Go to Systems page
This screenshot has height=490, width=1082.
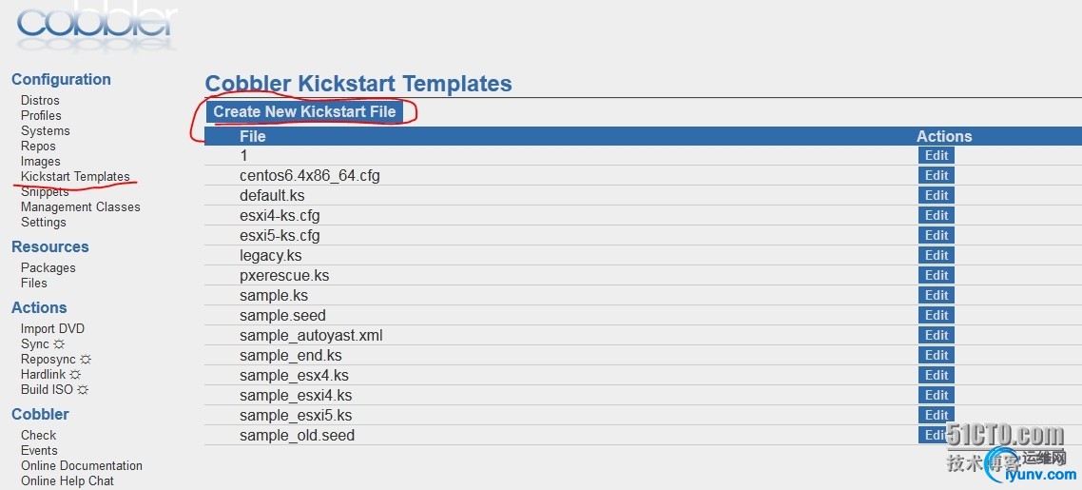[45, 130]
